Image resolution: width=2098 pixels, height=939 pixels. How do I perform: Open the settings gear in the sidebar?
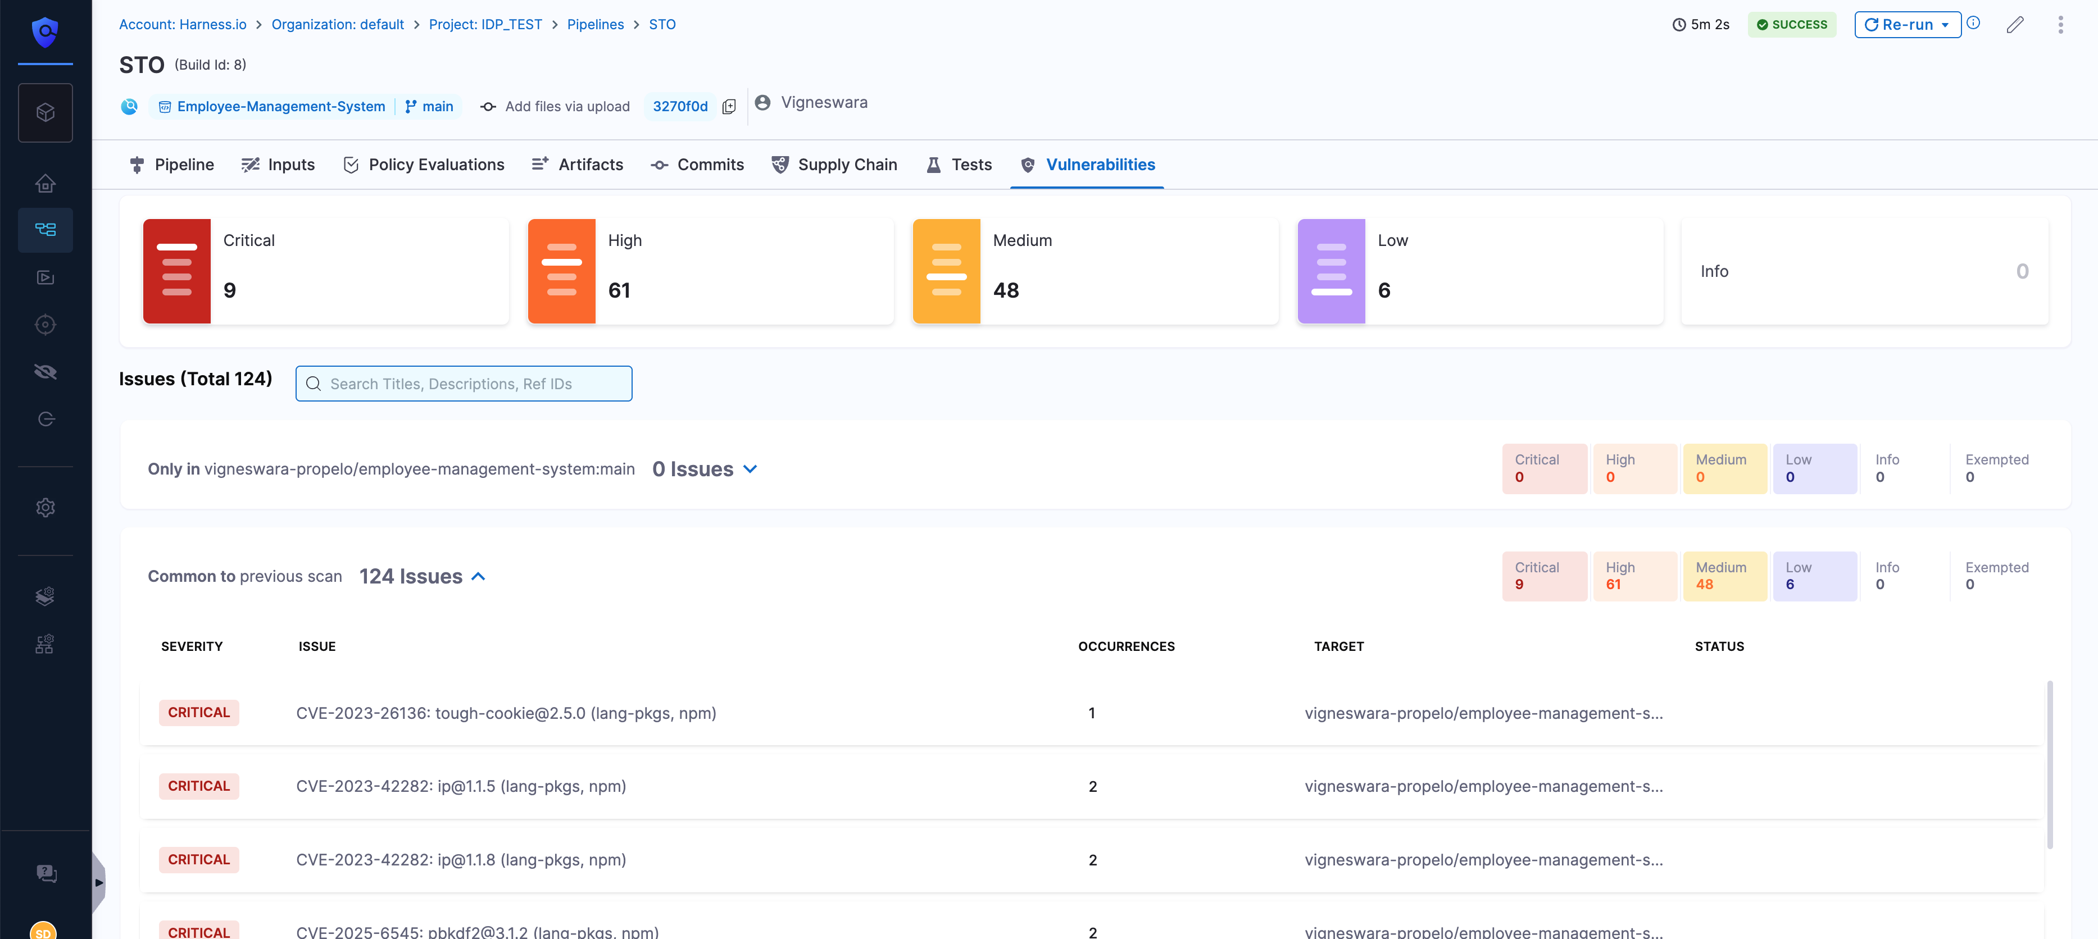coord(46,507)
